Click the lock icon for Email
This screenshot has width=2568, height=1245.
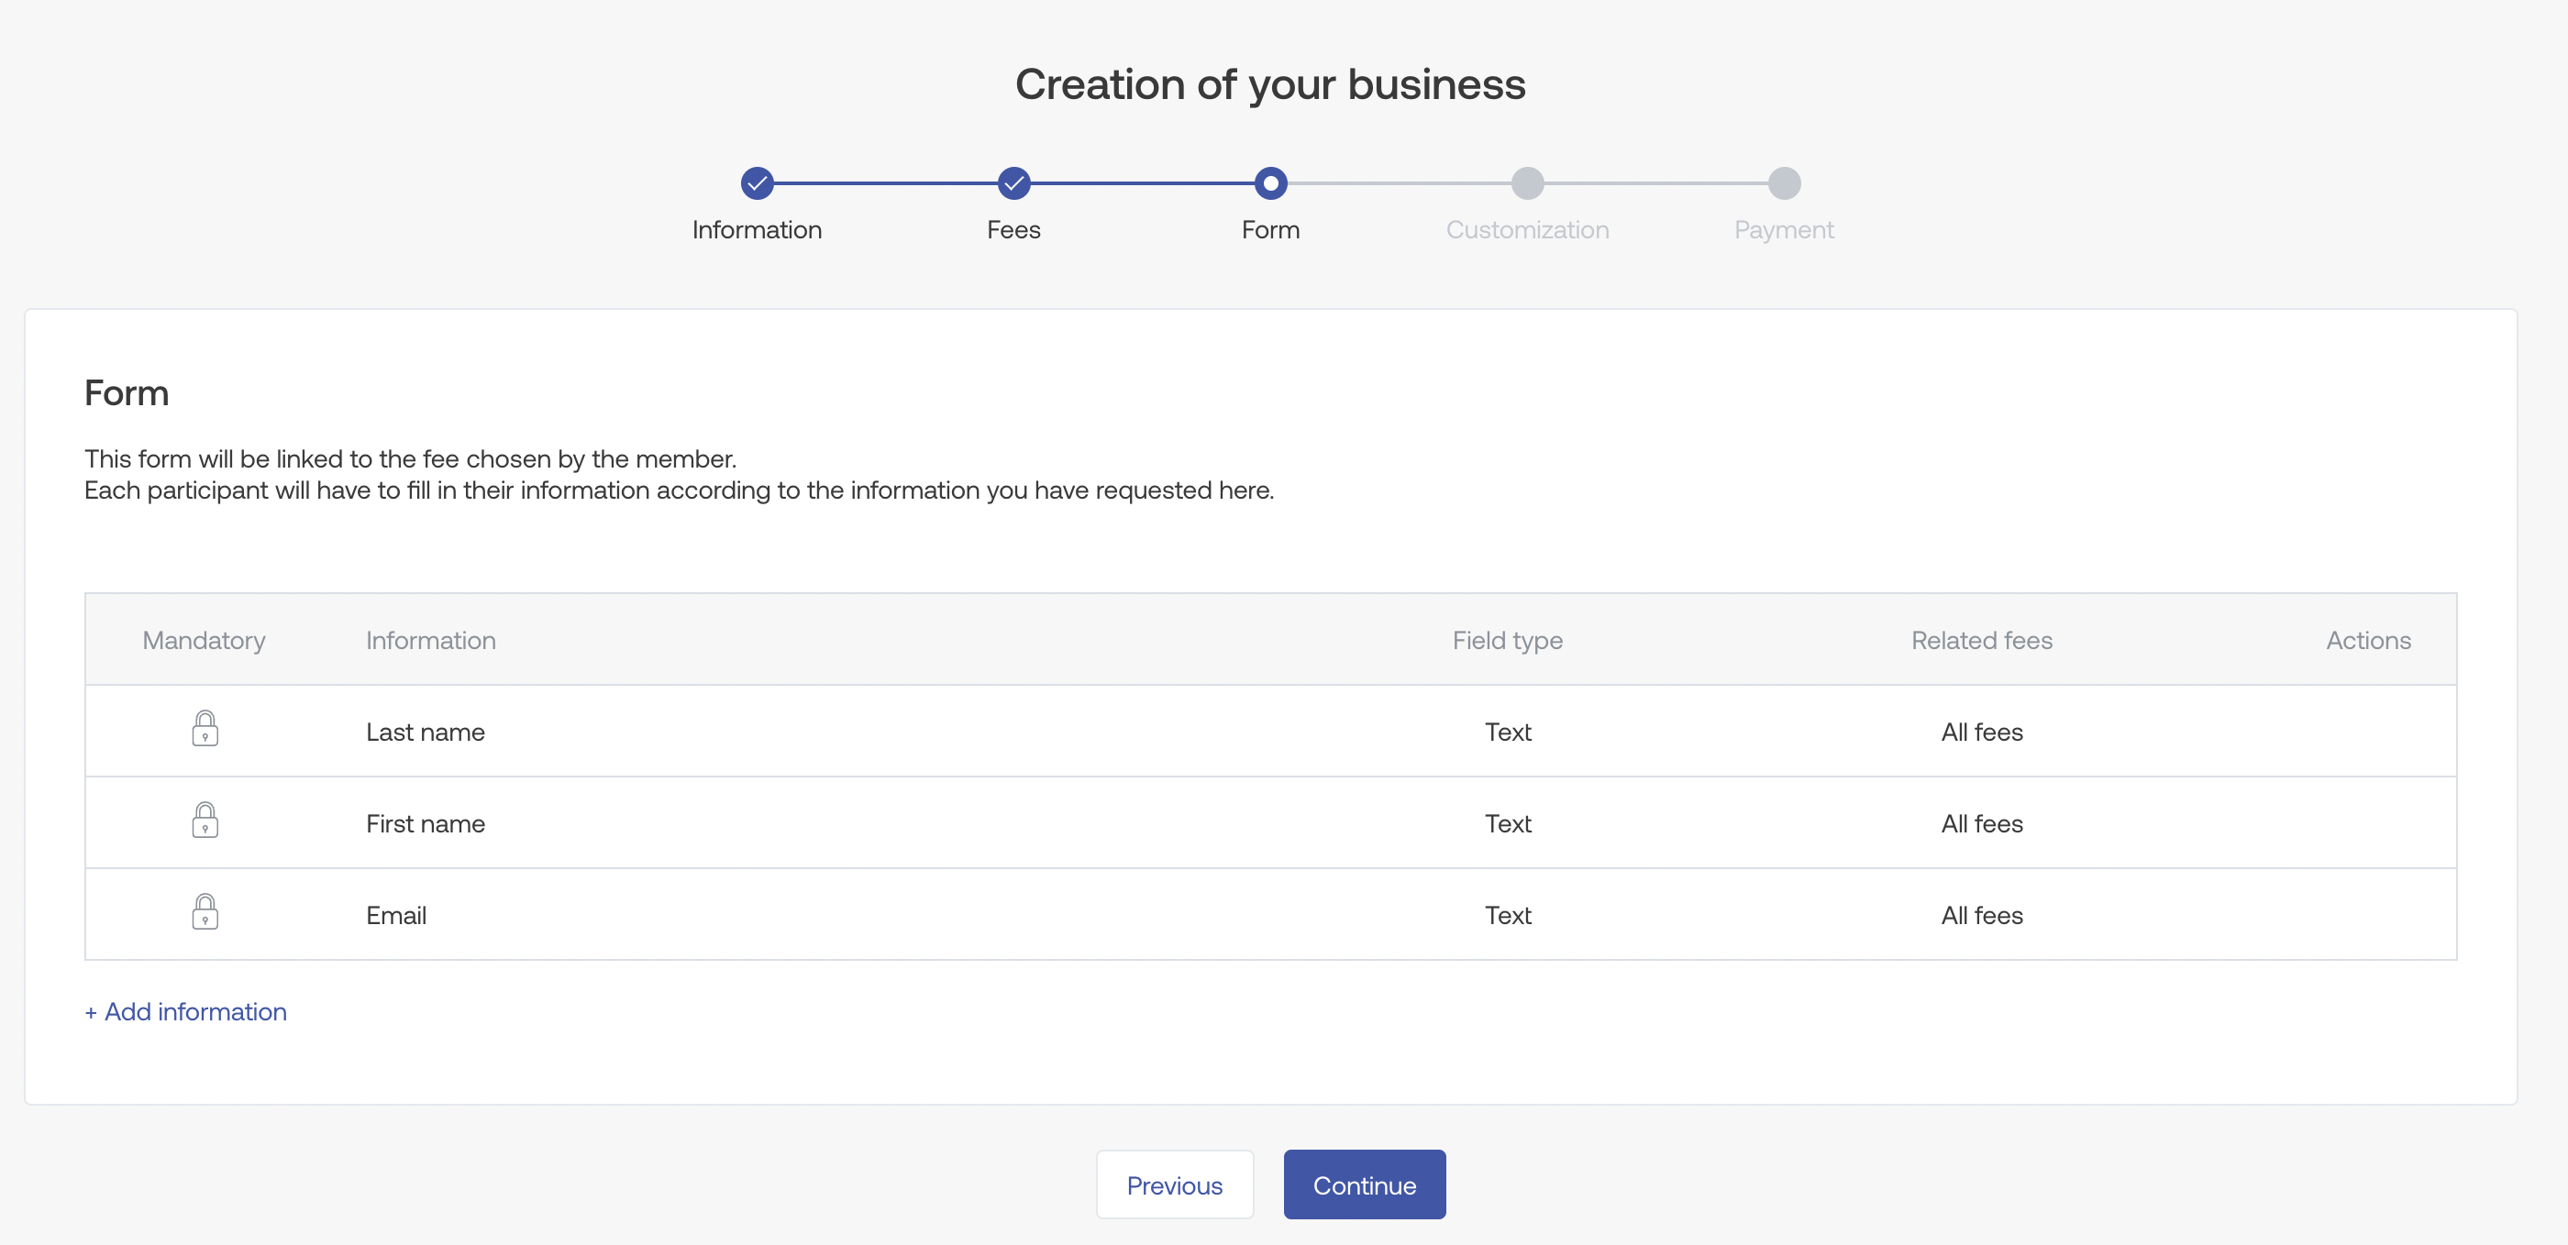pos(205,912)
